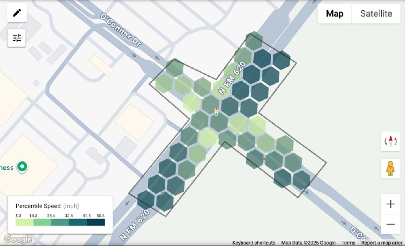Open the filter sliders panel
The image size is (405, 246).
pos(16,38)
